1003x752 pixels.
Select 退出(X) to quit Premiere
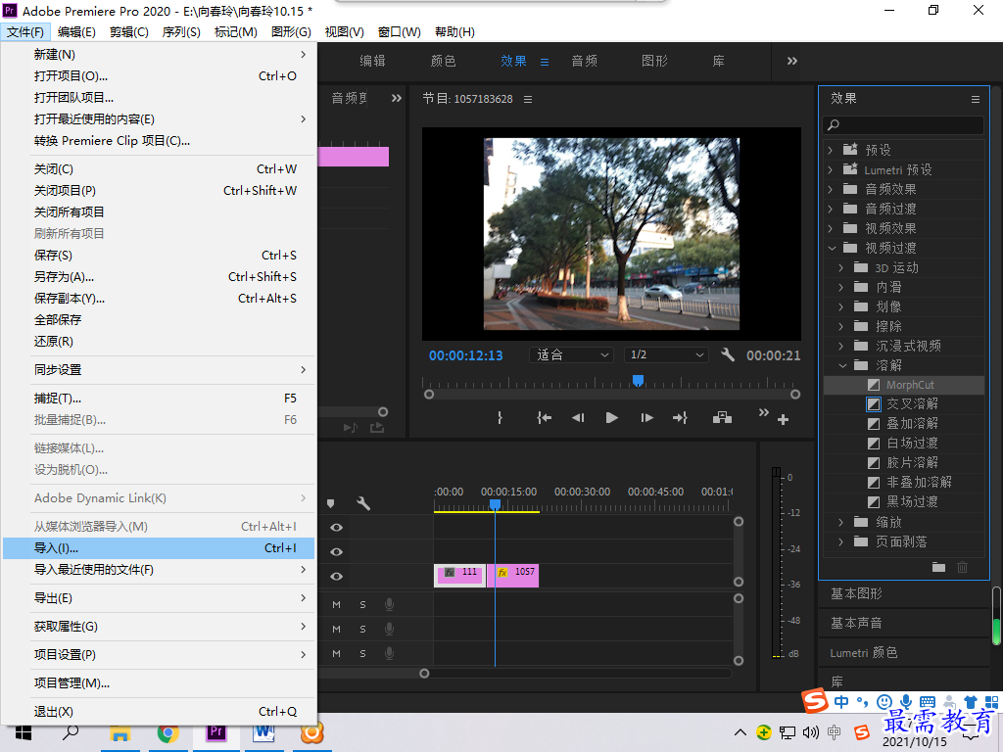click(159, 711)
